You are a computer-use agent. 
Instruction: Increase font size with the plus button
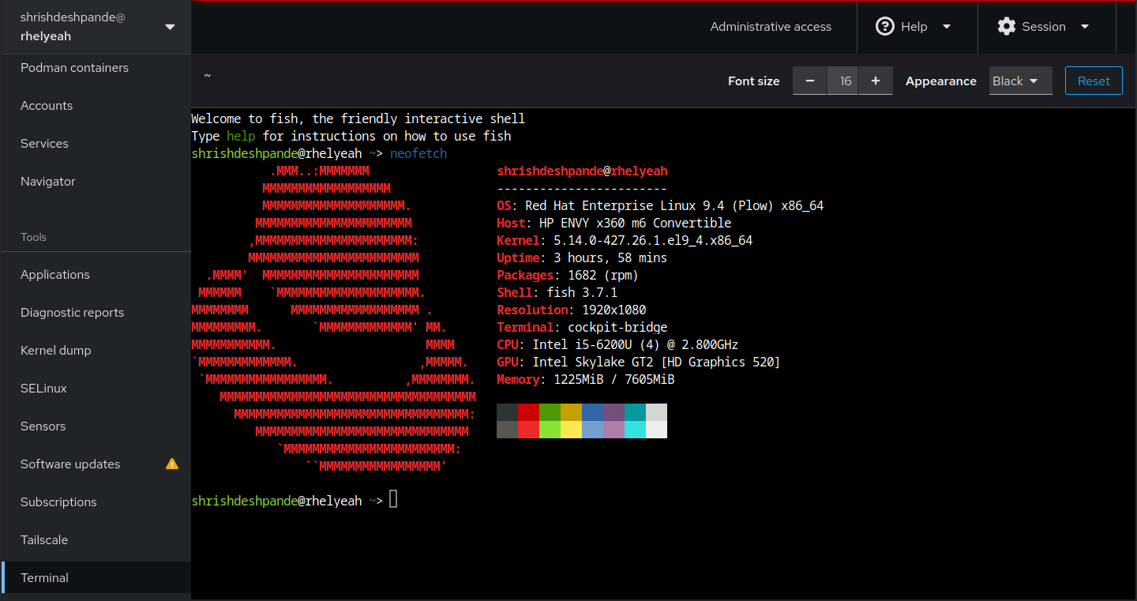876,81
